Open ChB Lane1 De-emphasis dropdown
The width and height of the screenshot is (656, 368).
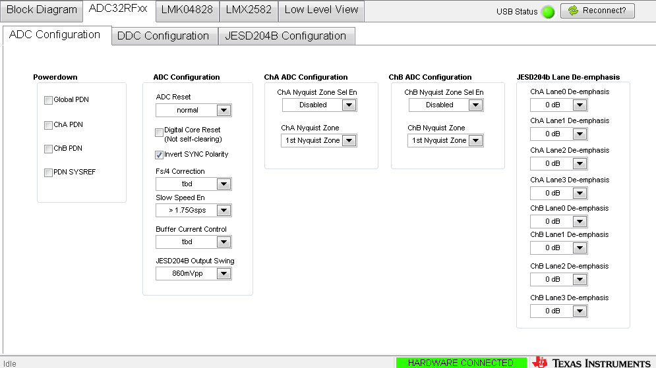tap(580, 248)
